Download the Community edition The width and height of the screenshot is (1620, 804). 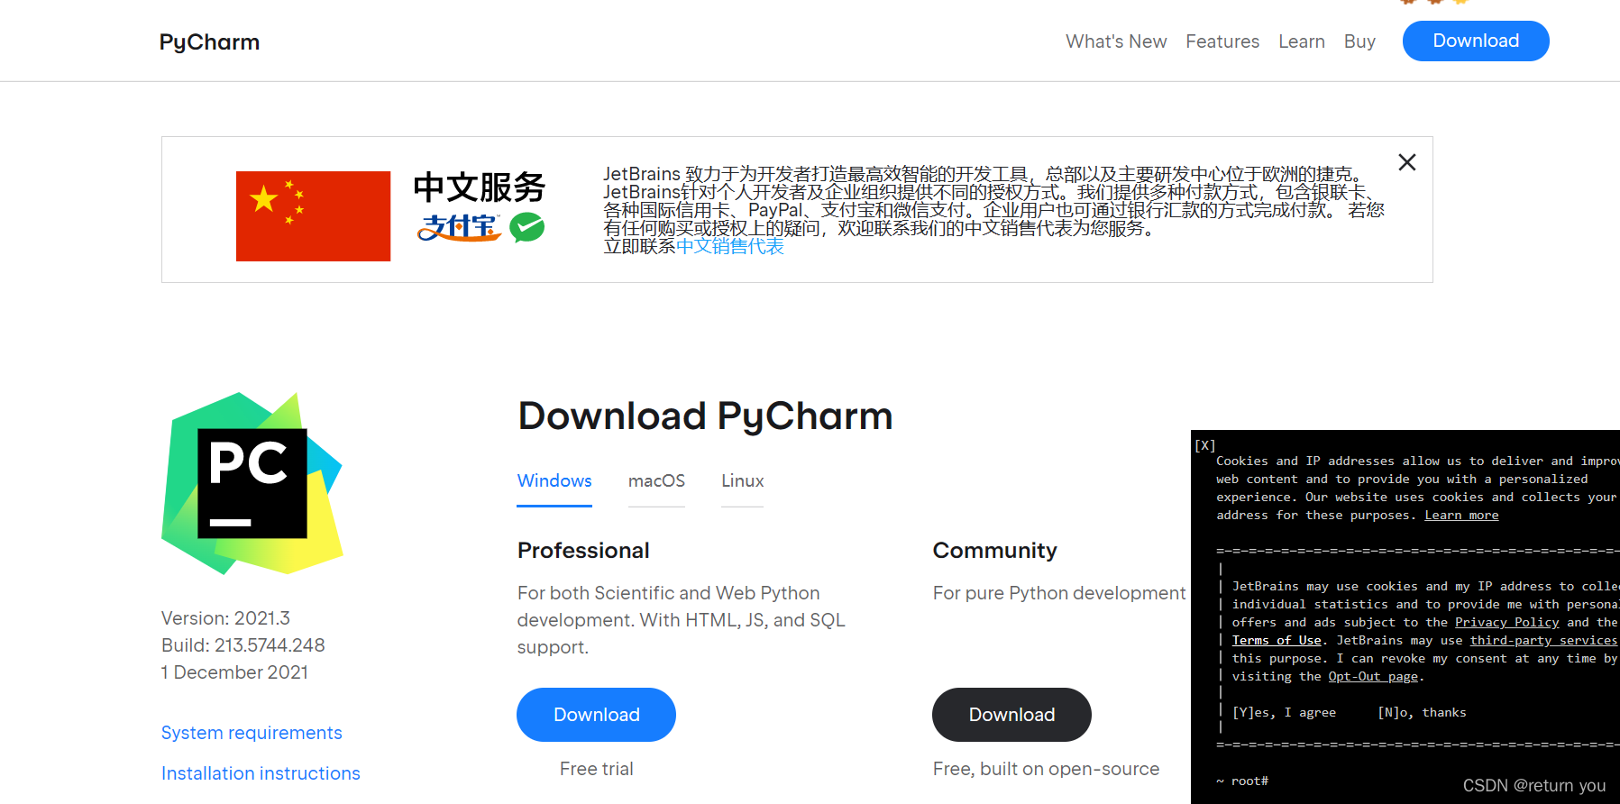(x=1011, y=715)
